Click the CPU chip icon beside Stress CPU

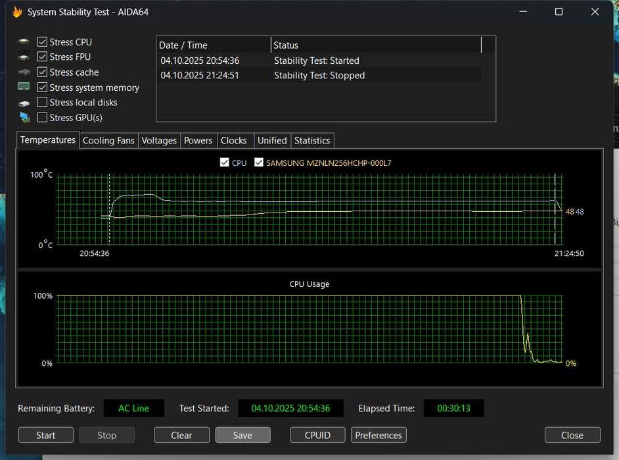point(24,41)
